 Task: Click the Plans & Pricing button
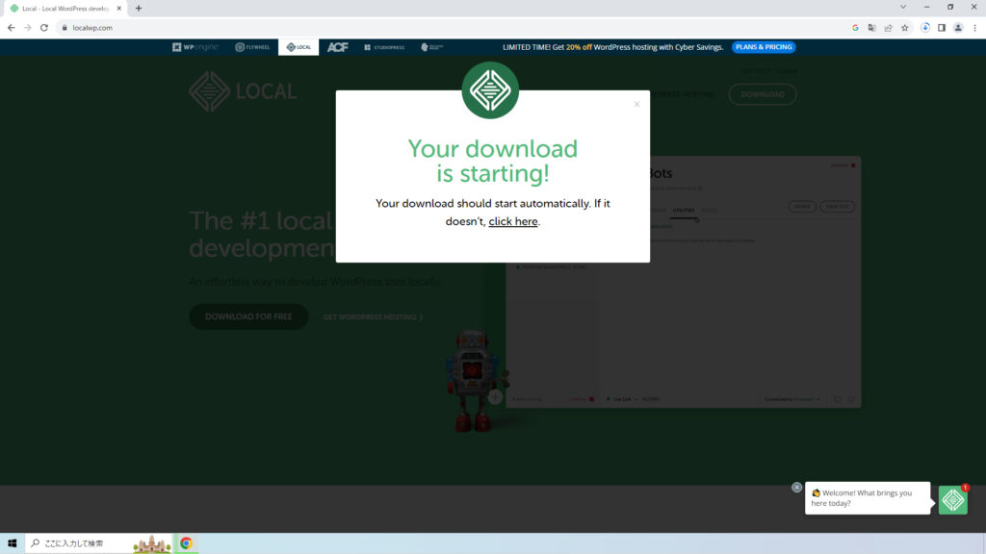click(764, 47)
